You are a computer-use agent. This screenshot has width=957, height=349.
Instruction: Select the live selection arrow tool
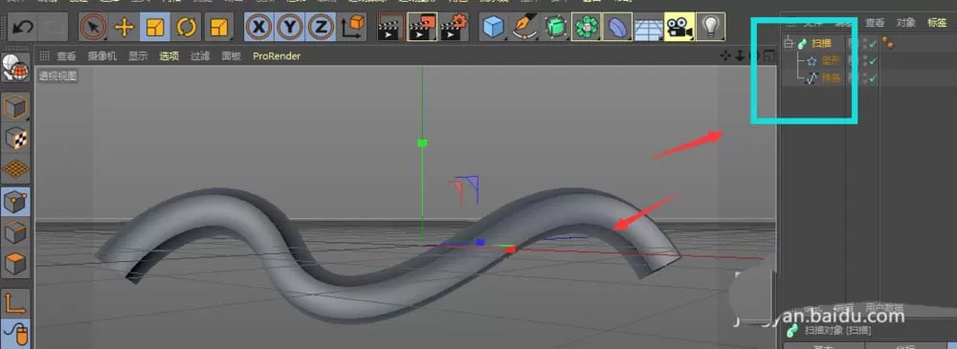pyautogui.click(x=94, y=27)
